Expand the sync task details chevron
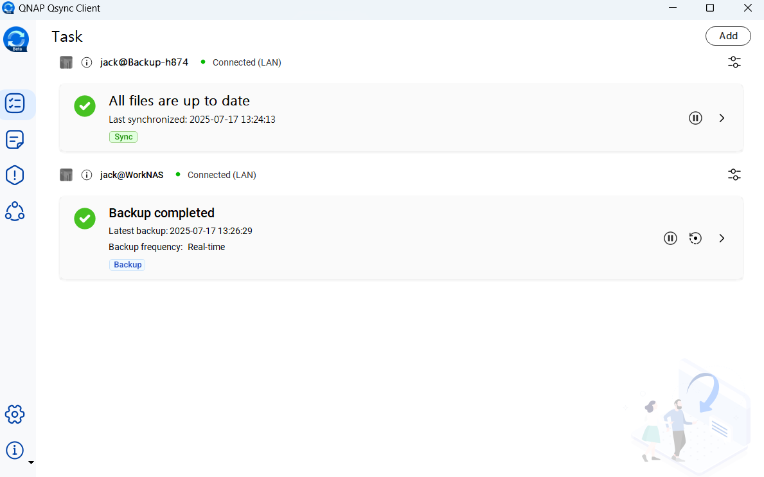Viewport: 764px width, 477px height. point(722,118)
